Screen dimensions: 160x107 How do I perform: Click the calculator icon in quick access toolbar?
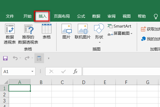(39, 58)
